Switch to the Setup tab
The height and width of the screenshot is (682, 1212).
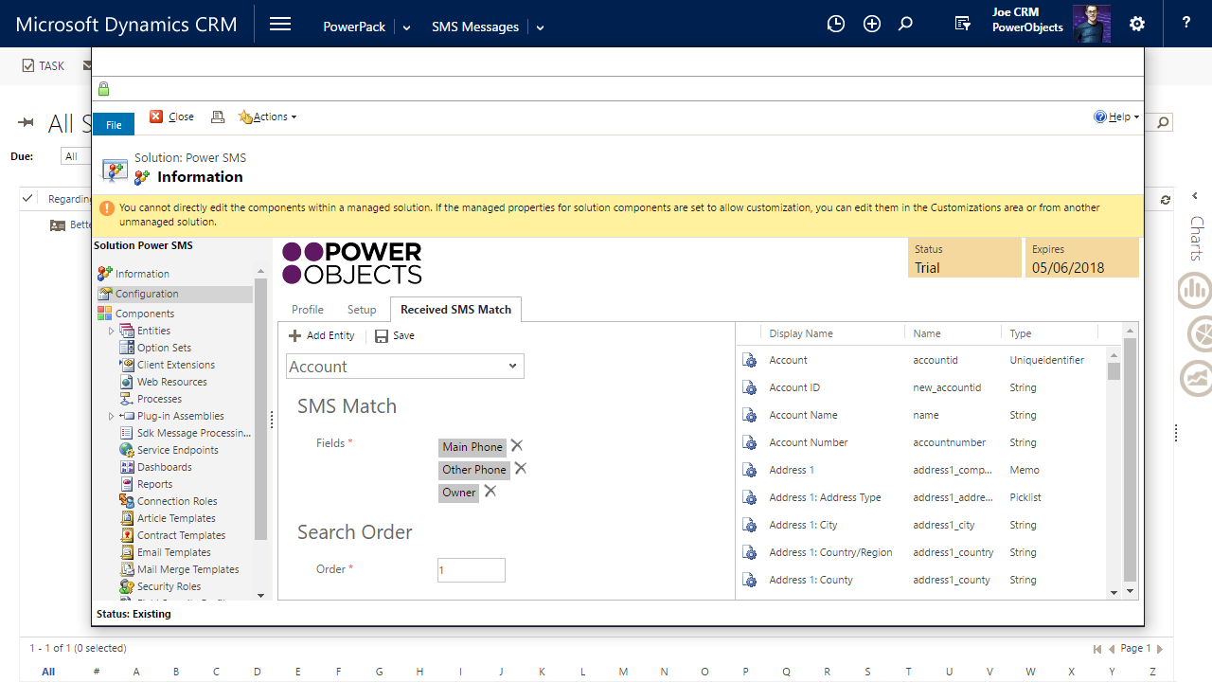coord(362,310)
